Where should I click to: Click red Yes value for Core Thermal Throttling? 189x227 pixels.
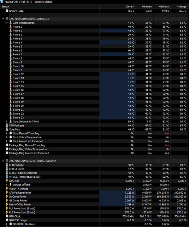167,133
